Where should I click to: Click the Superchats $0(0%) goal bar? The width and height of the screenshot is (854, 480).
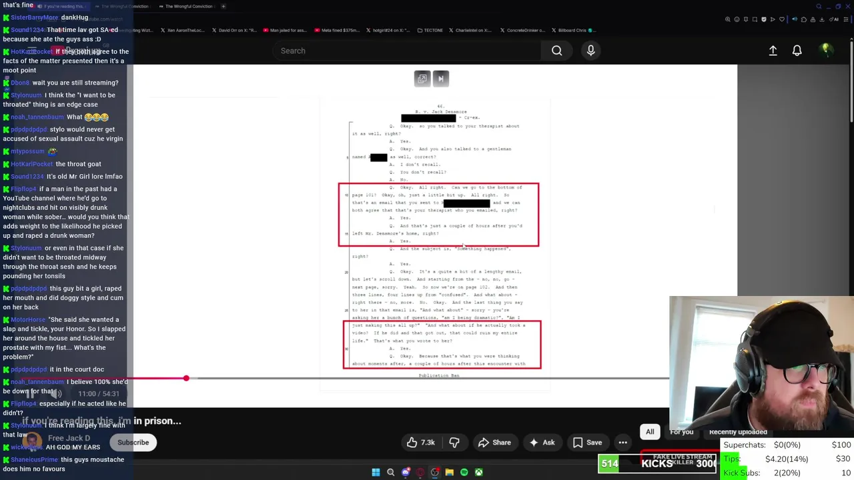pyautogui.click(x=787, y=445)
